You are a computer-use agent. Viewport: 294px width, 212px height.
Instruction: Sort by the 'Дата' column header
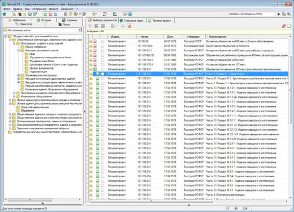coord(172,37)
